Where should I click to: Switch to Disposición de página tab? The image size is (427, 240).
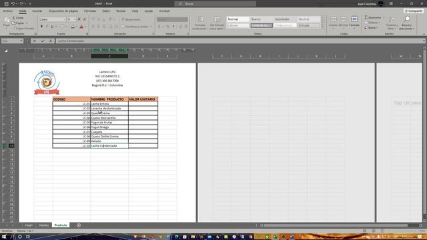click(x=63, y=11)
